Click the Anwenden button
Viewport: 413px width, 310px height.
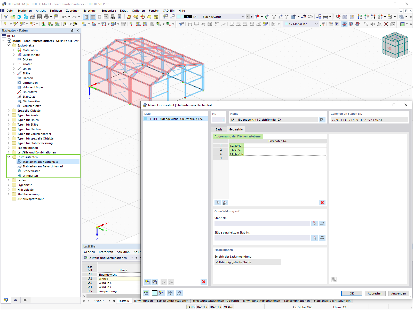399,293
